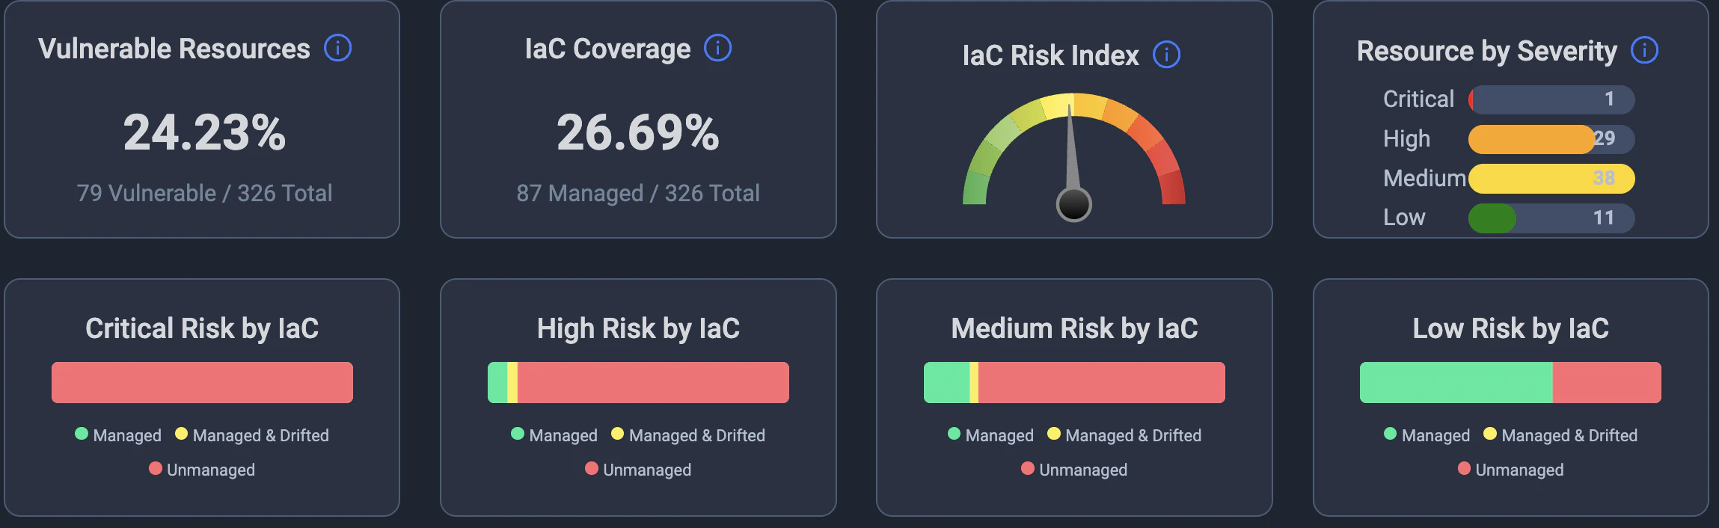Click info icon beside Resource by Severity
This screenshot has height=528, width=1719.
(x=1644, y=51)
